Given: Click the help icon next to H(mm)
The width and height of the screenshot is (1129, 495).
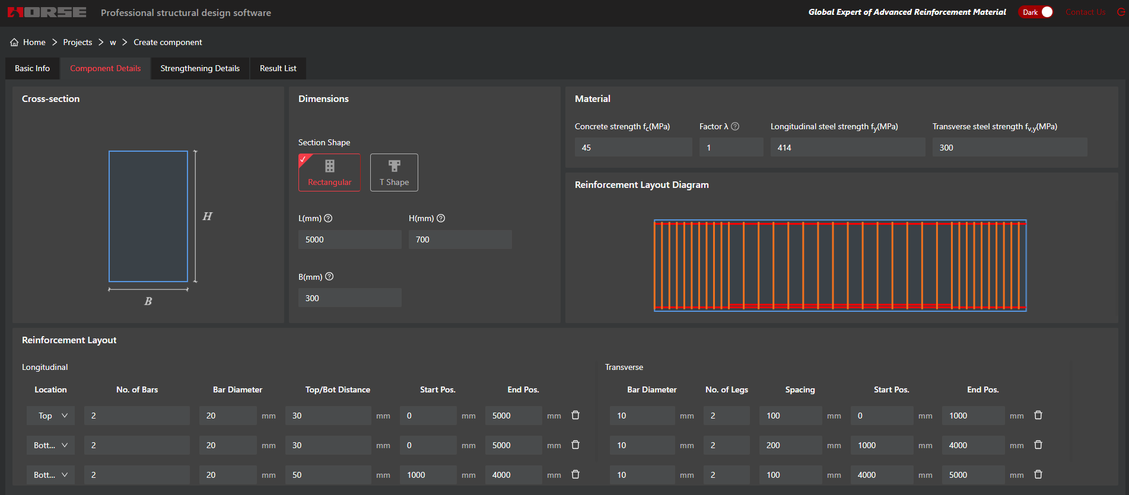Looking at the screenshot, I should click(x=441, y=218).
